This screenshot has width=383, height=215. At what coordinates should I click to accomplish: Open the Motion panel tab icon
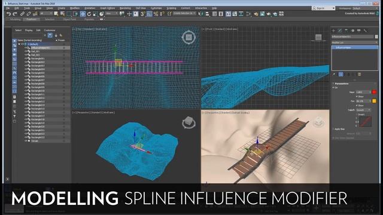(352, 30)
